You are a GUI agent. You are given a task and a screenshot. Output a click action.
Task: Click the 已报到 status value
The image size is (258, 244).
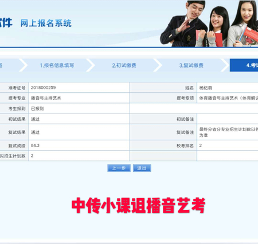tap(37, 109)
